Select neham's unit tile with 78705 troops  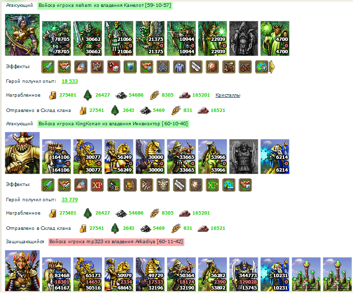(x=57, y=38)
